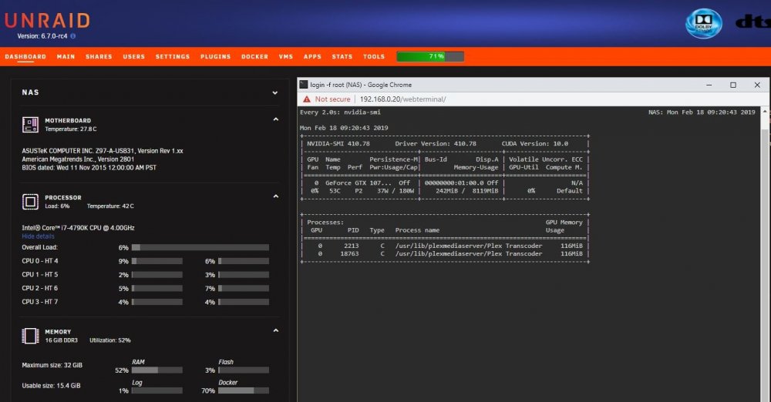The image size is (771, 402).
Task: Open the Tools page
Action: click(x=374, y=56)
